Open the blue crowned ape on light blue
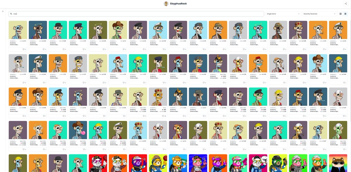This screenshot has height=172, width=351. (x=138, y=130)
